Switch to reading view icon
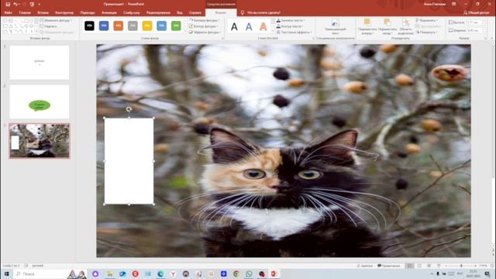This screenshot has width=496, height=279. (x=429, y=266)
